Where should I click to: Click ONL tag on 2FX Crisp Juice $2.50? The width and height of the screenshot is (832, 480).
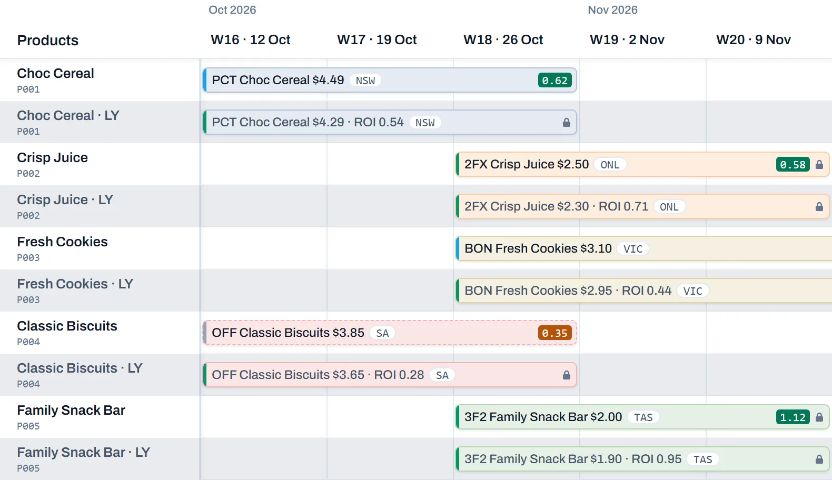pos(610,165)
